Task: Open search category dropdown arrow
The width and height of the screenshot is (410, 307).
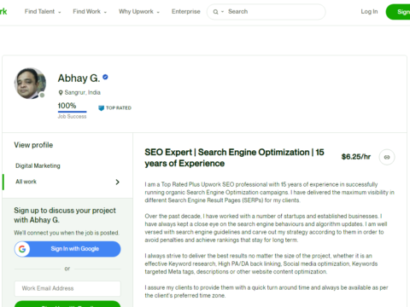Action: (x=223, y=12)
